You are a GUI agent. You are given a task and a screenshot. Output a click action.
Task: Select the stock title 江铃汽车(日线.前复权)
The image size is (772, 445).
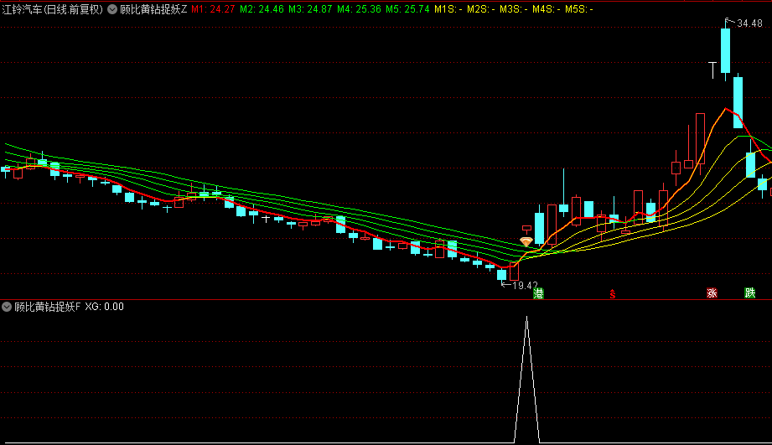pos(52,9)
